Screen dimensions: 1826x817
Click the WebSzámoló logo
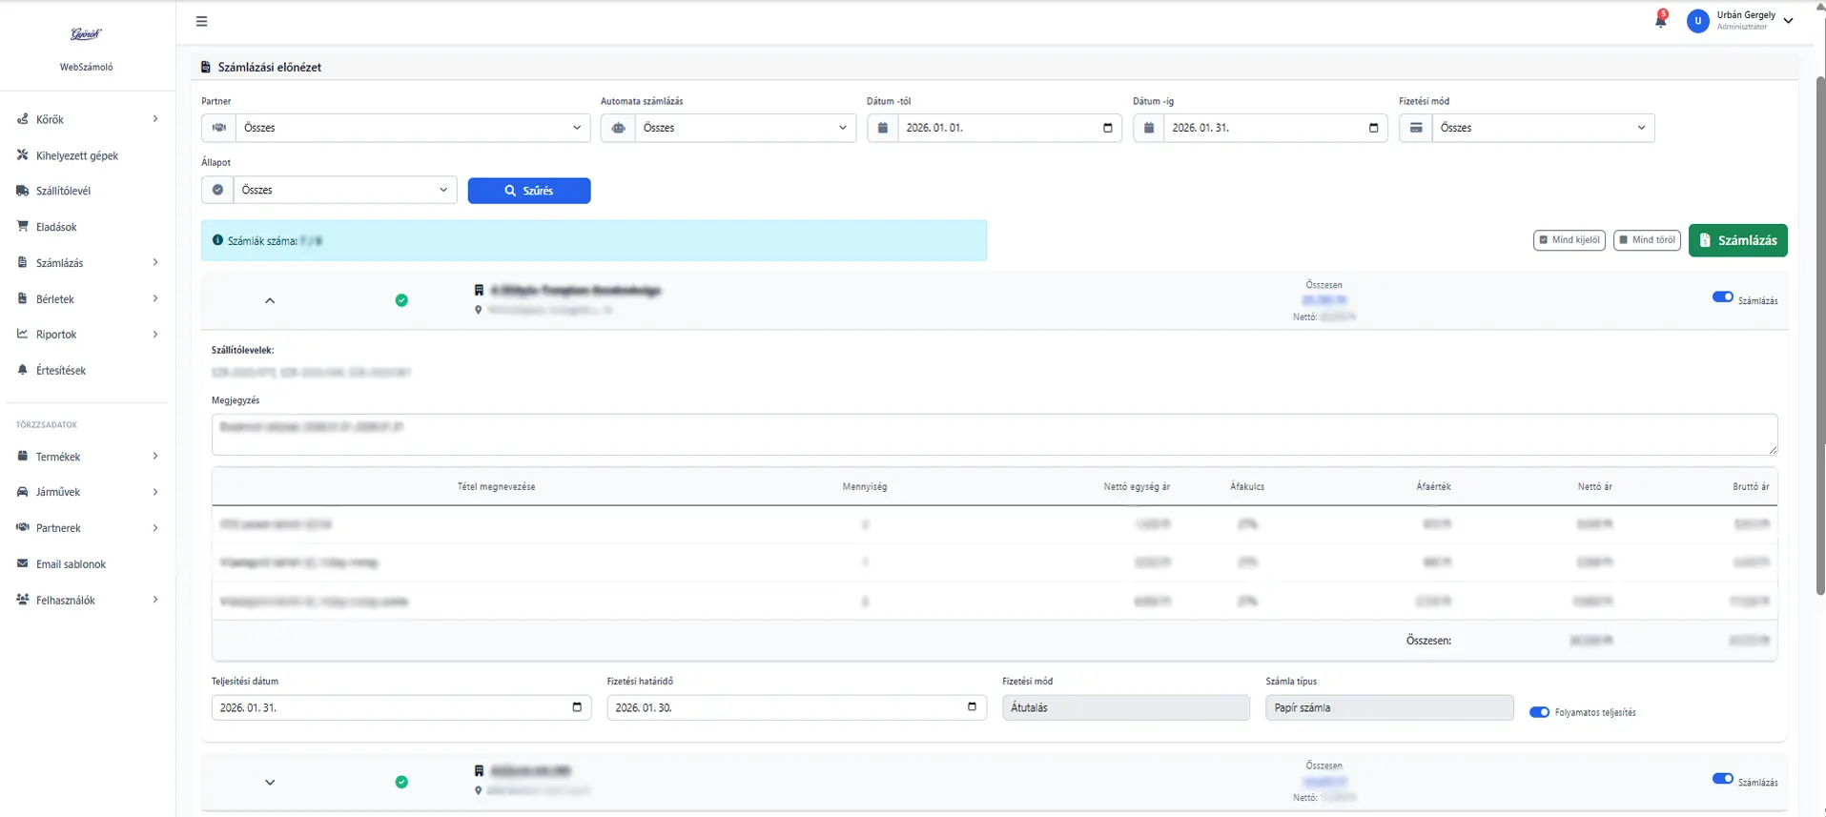click(x=86, y=35)
